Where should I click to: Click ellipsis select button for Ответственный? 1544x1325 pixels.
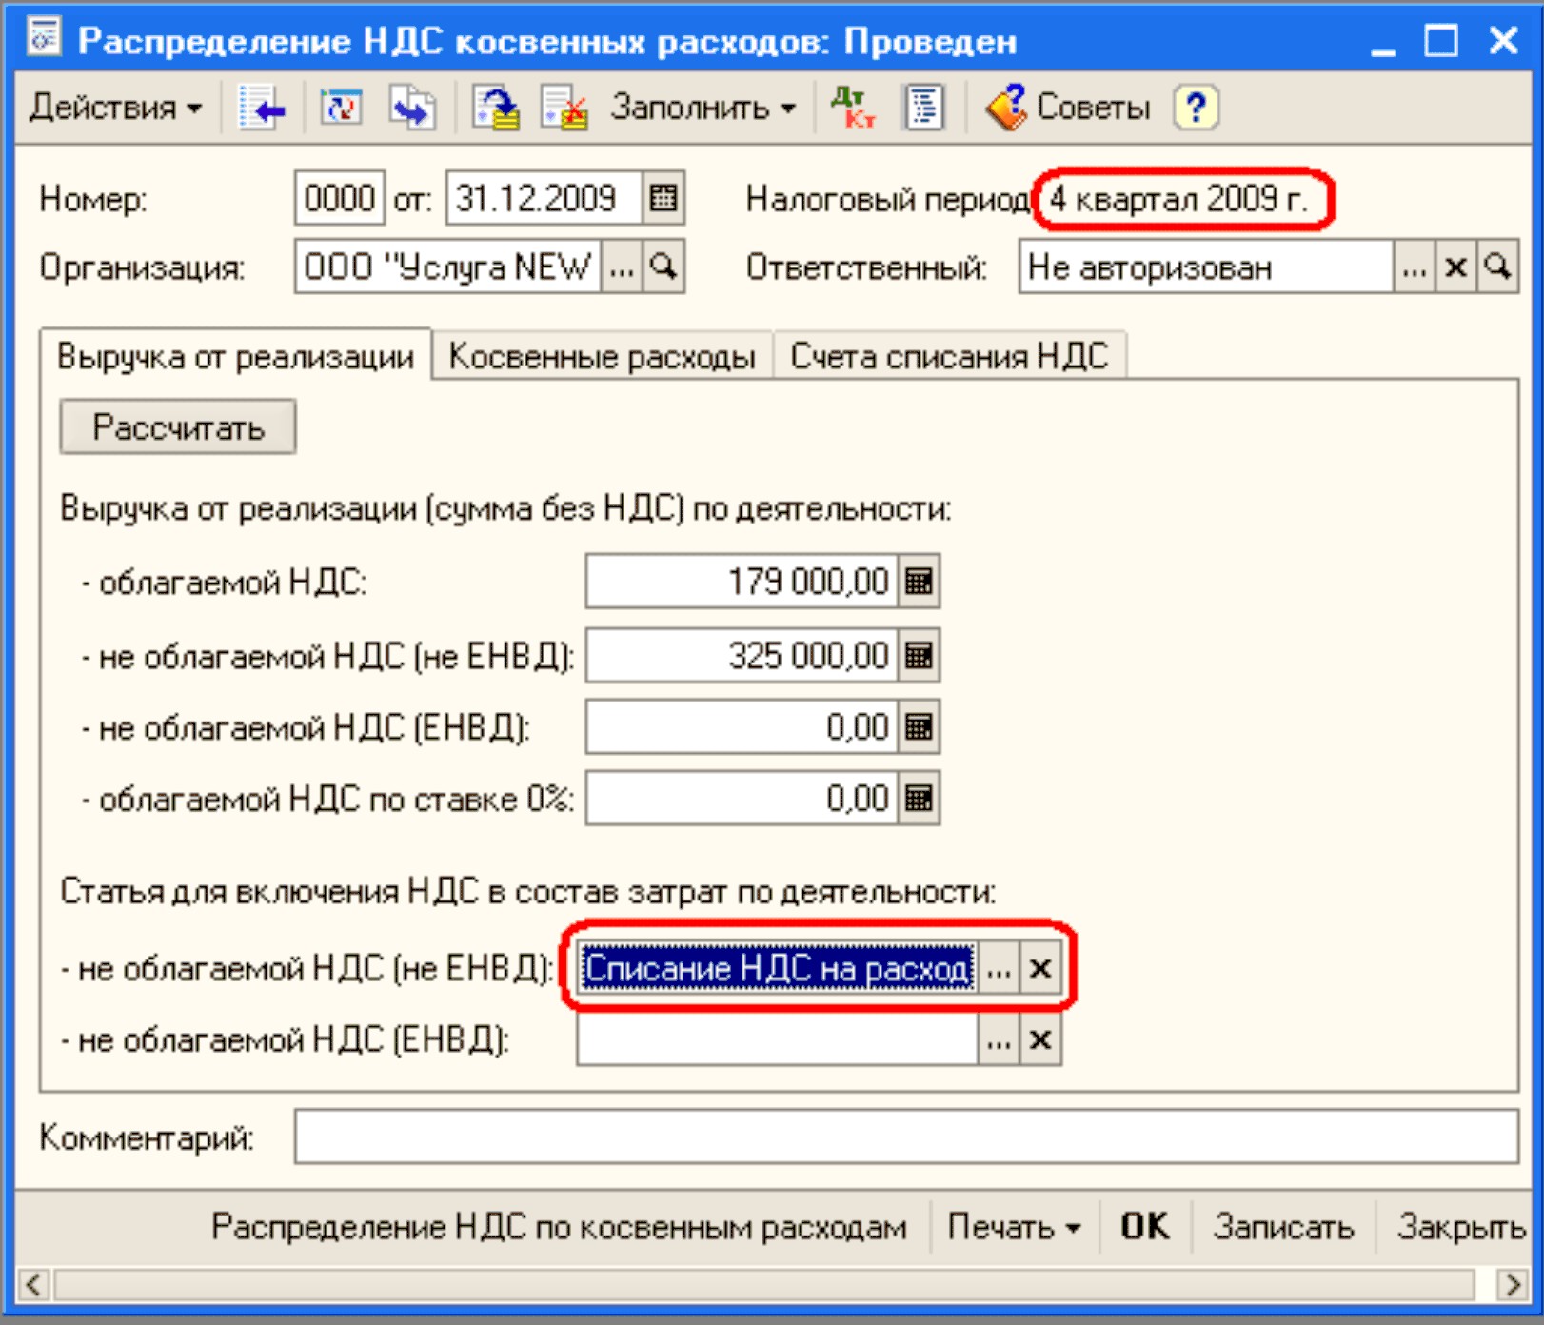click(1414, 267)
